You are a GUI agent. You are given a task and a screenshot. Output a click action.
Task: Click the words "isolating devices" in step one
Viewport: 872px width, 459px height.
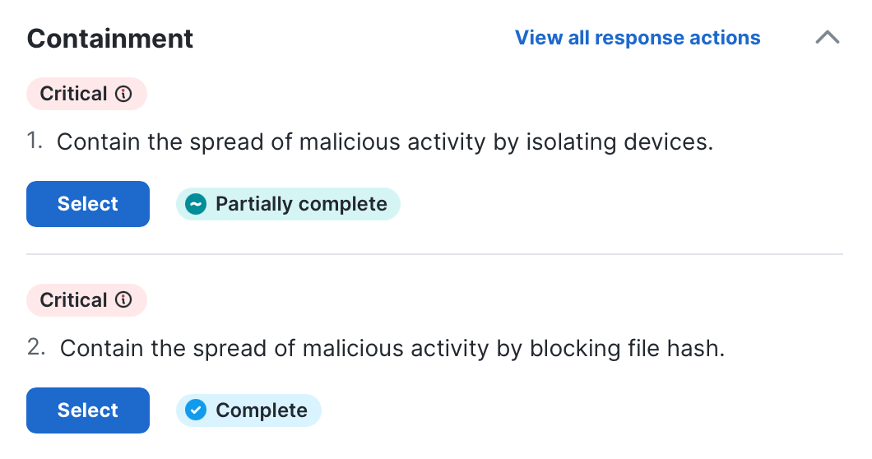coord(619,141)
